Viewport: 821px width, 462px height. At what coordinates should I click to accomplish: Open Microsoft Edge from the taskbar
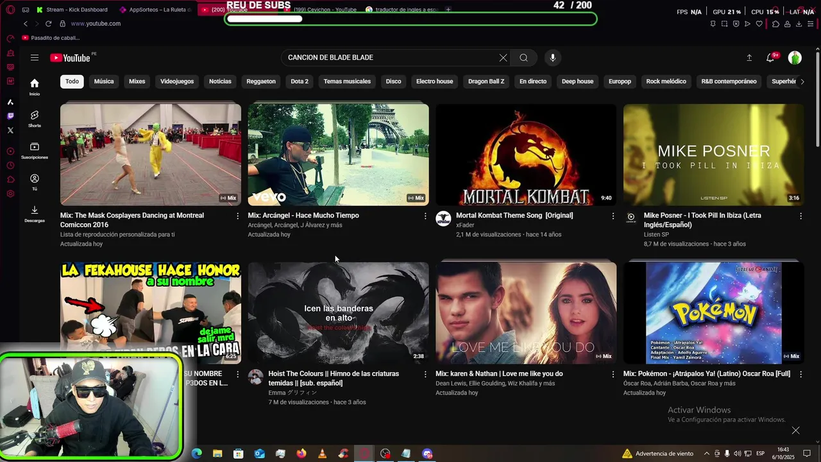pyautogui.click(x=197, y=454)
